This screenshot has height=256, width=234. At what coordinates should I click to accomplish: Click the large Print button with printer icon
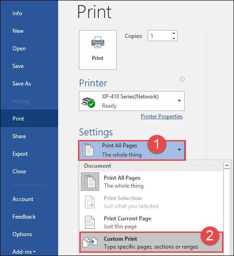point(98,50)
